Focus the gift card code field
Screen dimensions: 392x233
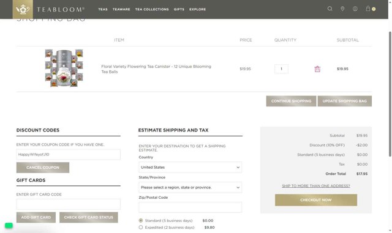68,204
